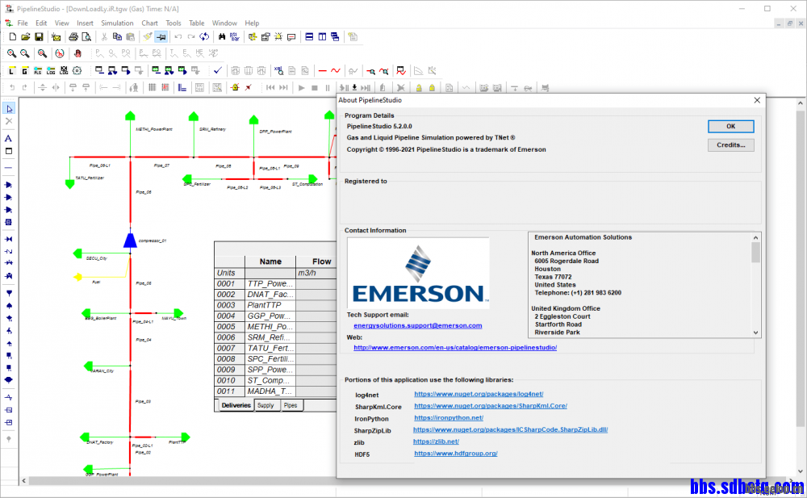Click the blue refresh arrows icon
This screenshot has width=807, height=498.
(x=204, y=37)
